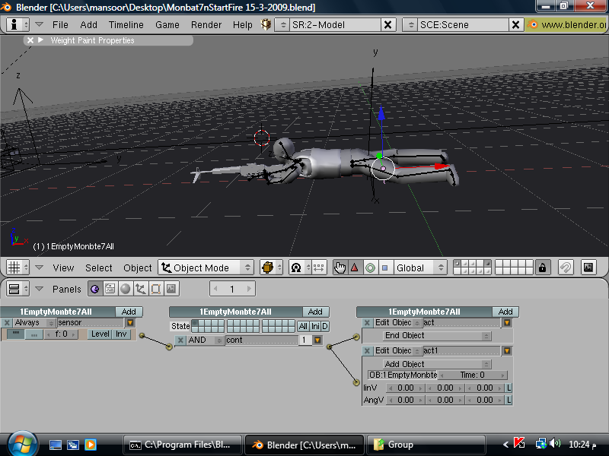
Task: Select the Logic panel icon
Action: click(94, 289)
